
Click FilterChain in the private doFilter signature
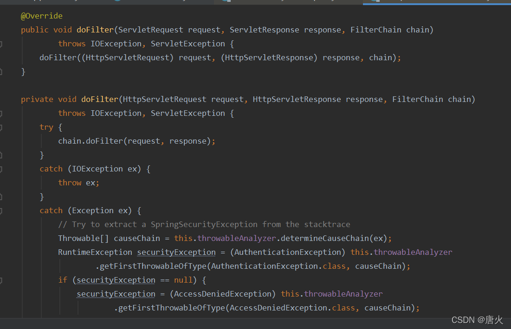point(417,99)
